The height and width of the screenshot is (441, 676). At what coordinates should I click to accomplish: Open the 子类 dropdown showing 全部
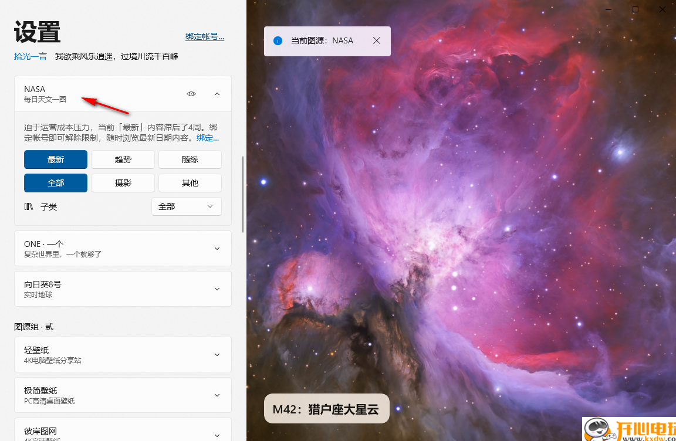coord(186,206)
